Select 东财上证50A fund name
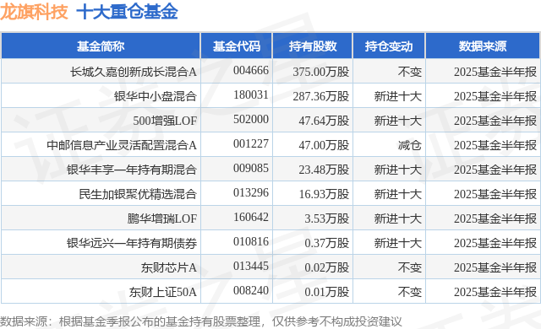 [163, 292]
